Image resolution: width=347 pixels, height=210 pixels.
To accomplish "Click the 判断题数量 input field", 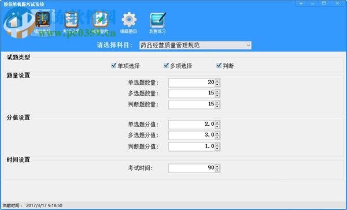I will [x=191, y=104].
